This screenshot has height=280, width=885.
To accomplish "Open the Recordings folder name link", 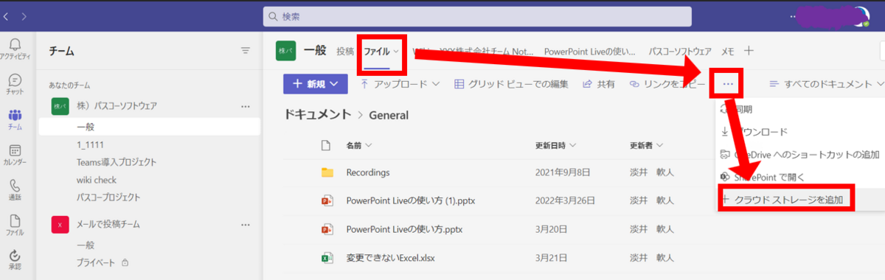I will [x=368, y=172].
